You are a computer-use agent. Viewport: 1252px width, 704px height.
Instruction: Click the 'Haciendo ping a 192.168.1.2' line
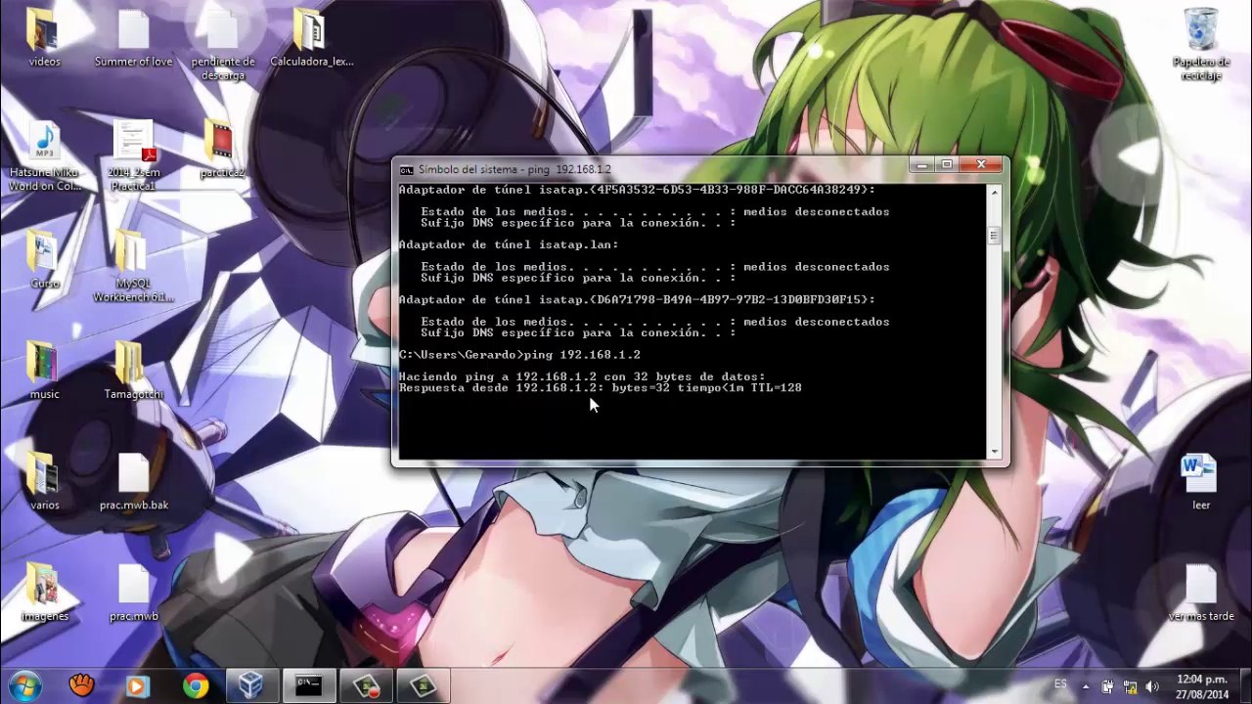point(582,376)
